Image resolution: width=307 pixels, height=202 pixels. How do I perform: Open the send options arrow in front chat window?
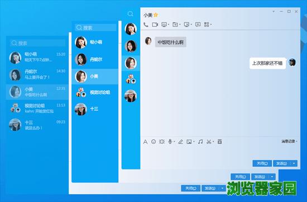pyautogui.click(x=294, y=163)
